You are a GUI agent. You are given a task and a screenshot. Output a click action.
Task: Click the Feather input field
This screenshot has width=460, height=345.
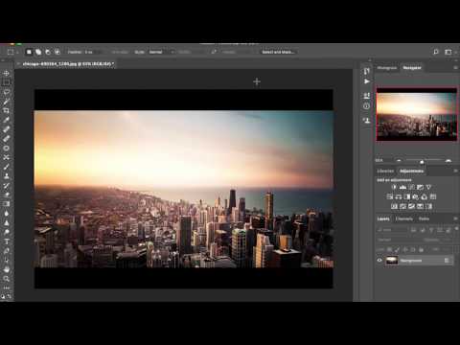click(x=93, y=52)
